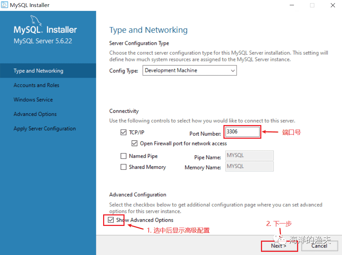
Task: Click the maximize window button
Action: coord(312,5)
